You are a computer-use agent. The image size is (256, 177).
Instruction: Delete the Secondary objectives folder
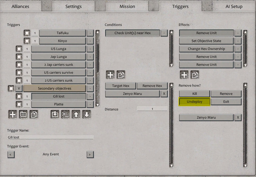click(x=90, y=88)
